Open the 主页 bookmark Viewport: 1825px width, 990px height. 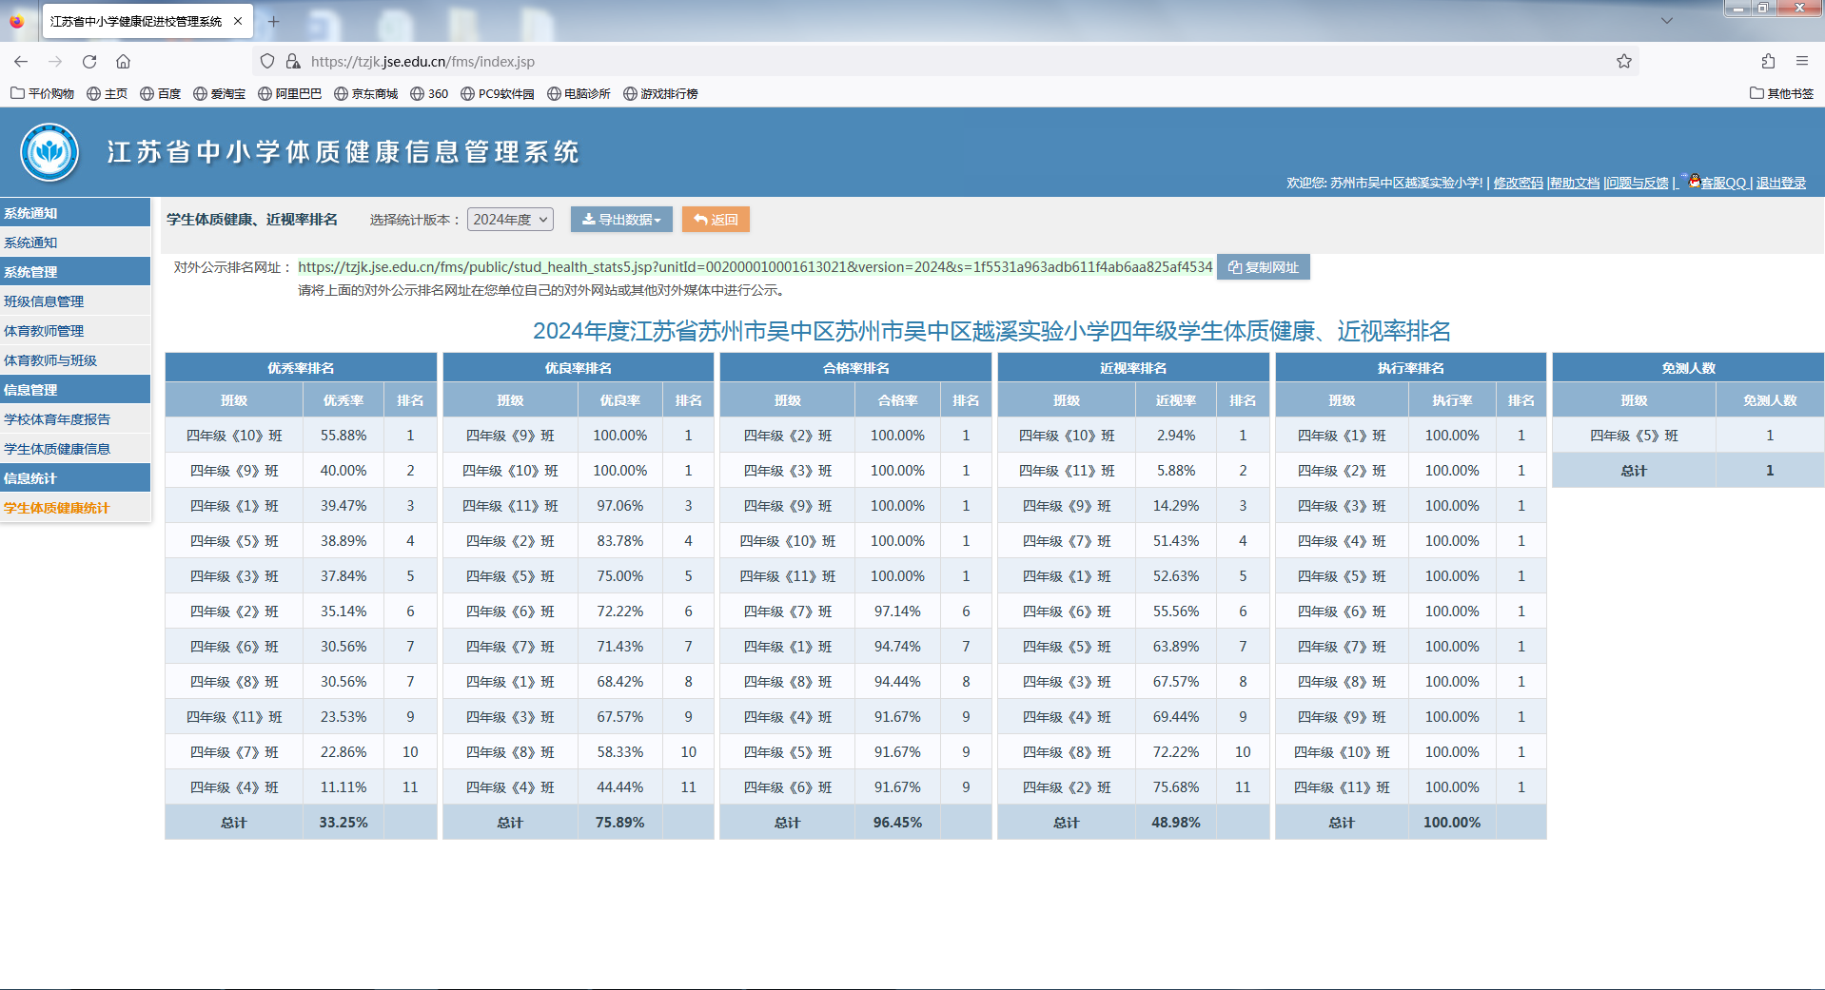click(x=107, y=93)
